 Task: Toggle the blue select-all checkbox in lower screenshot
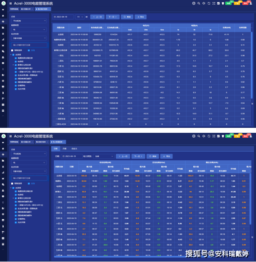[29, 184]
